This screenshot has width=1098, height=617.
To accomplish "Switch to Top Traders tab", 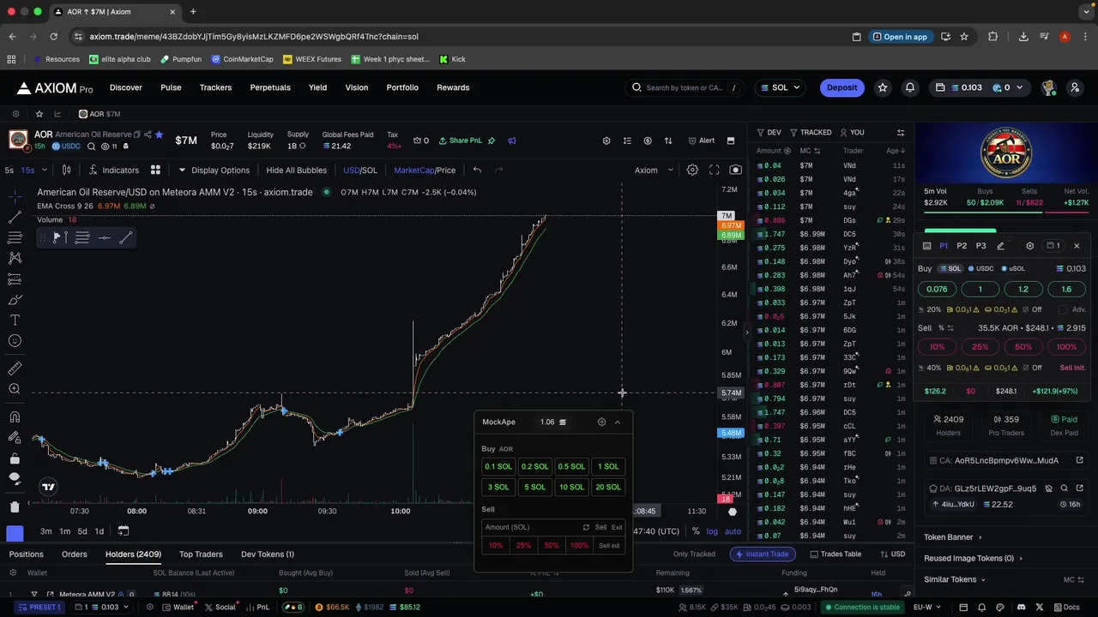I will [201, 554].
